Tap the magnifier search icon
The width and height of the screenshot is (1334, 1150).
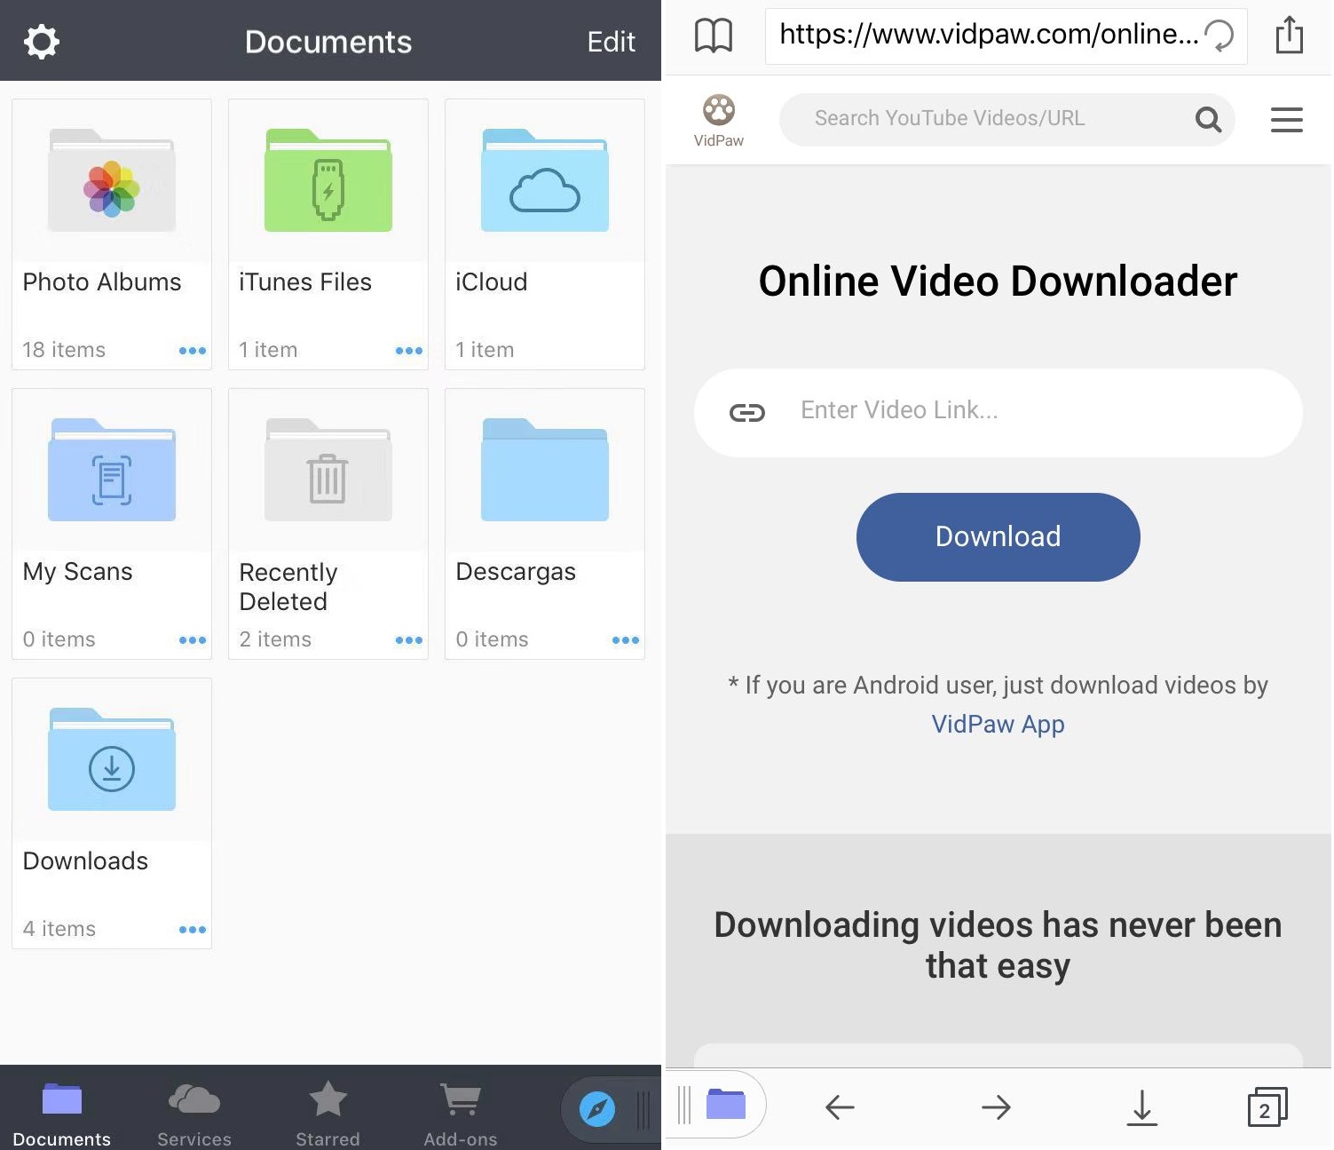pyautogui.click(x=1209, y=119)
